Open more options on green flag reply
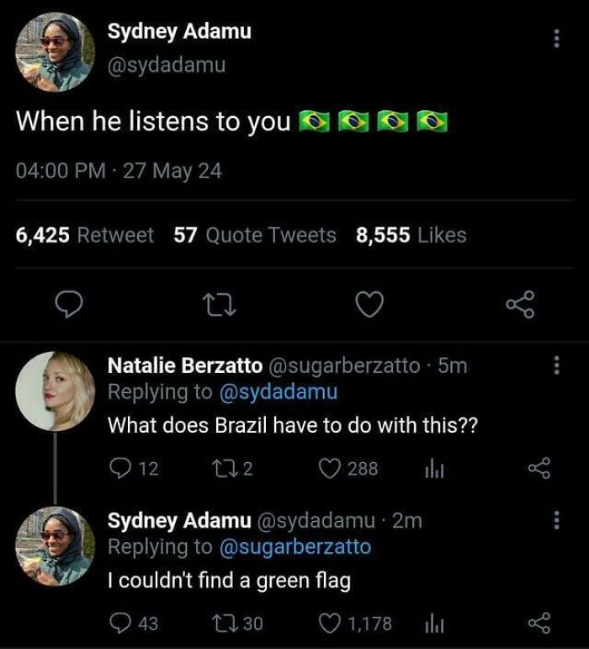 (x=555, y=520)
